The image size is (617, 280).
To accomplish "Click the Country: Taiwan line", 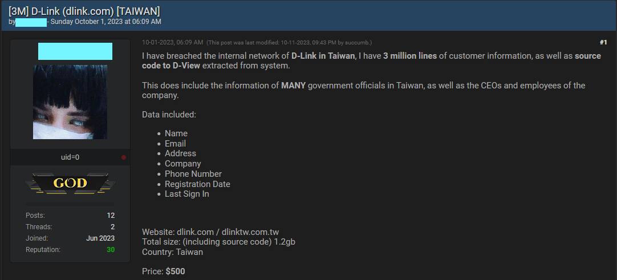I will [172, 252].
